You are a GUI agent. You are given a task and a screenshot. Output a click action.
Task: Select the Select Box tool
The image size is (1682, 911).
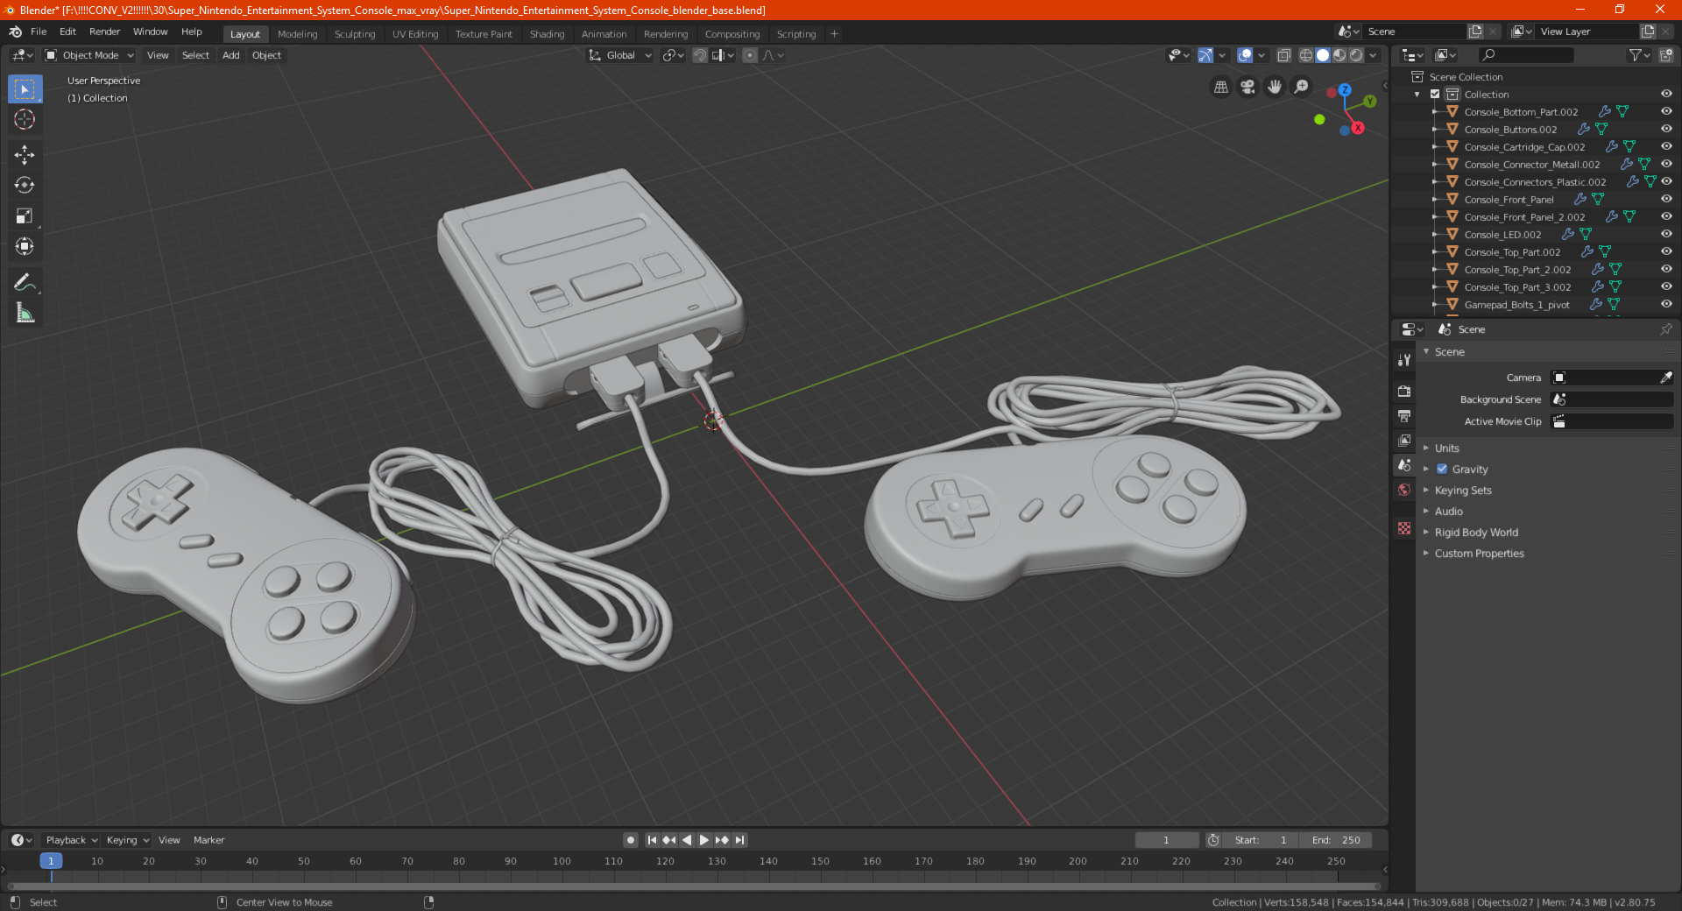coord(25,89)
